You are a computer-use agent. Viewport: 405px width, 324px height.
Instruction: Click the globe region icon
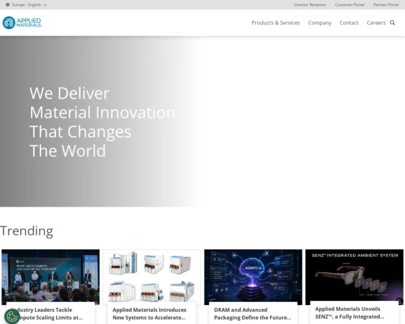pyautogui.click(x=7, y=5)
